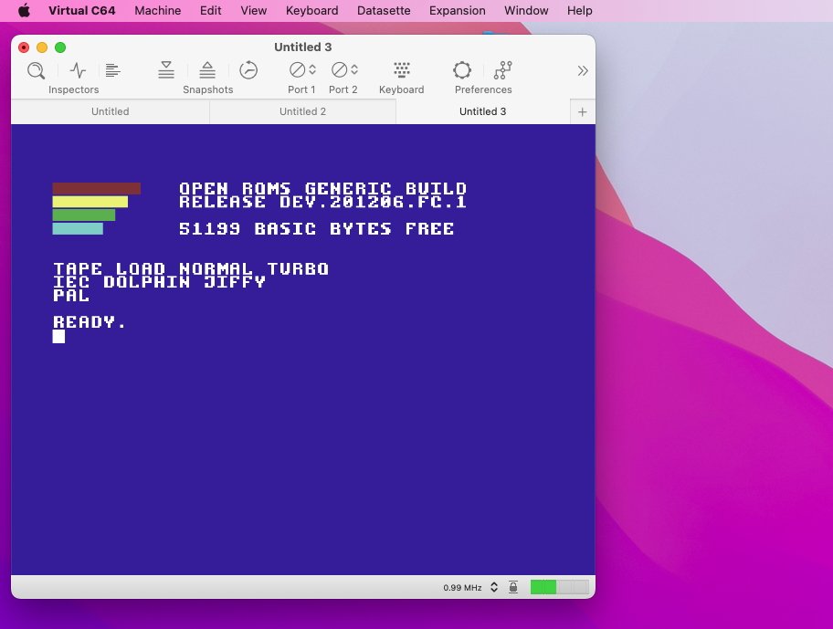This screenshot has height=629, width=833.
Task: Expand the Port 2 device stepper arrows
Action: pyautogui.click(x=354, y=69)
